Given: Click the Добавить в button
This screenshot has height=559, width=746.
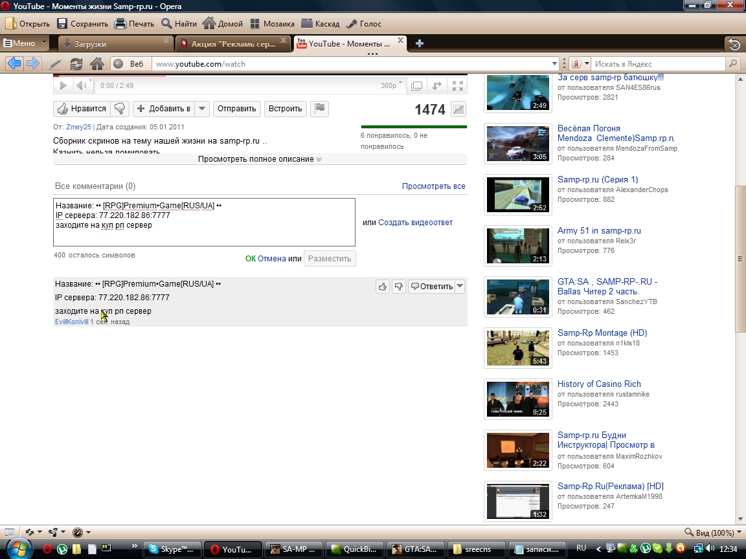Looking at the screenshot, I should [x=164, y=109].
